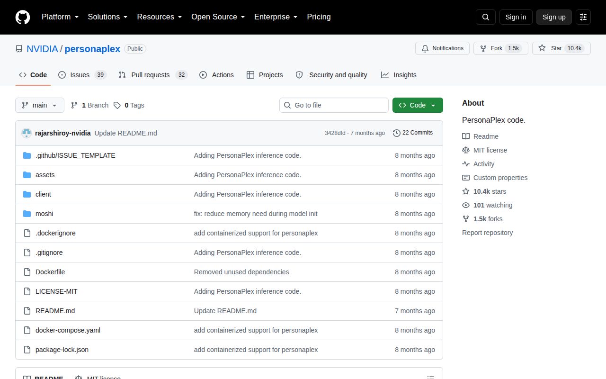The height and width of the screenshot is (379, 606).
Task: Open the green Code dropdown button
Action: tap(418, 105)
